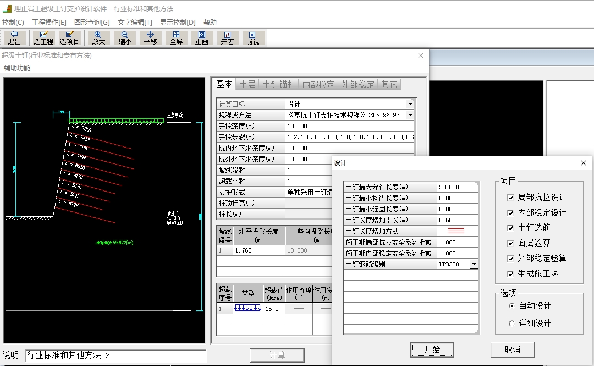Open the 规程或方法 dropdown list

[410, 115]
